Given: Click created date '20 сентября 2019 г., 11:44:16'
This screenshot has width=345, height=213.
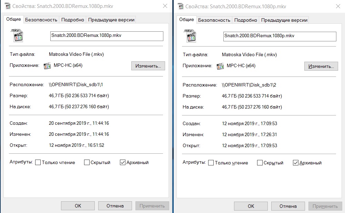Looking at the screenshot, I should (x=79, y=123).
